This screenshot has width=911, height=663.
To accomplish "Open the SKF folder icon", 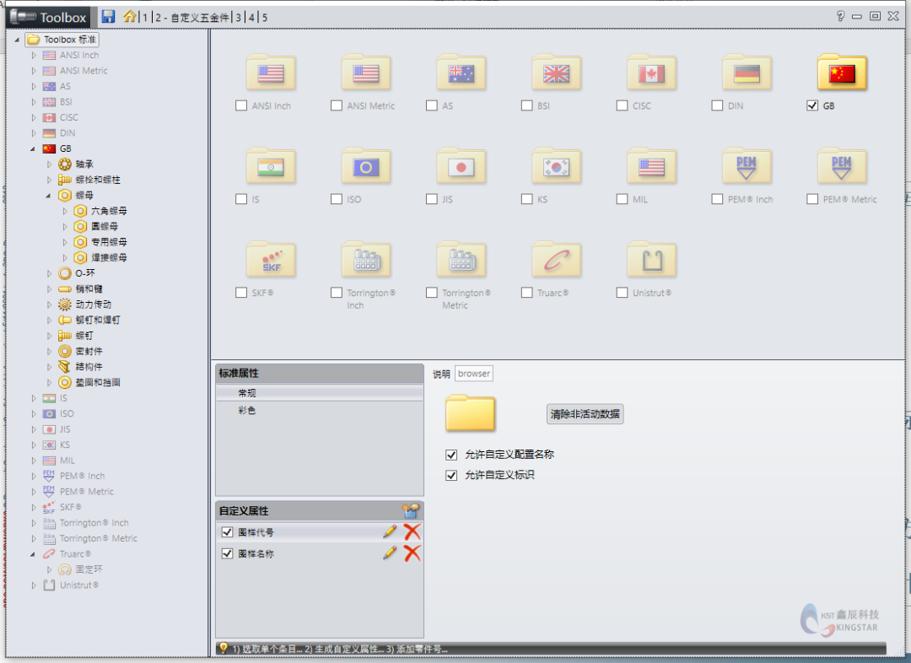I will pos(271,260).
